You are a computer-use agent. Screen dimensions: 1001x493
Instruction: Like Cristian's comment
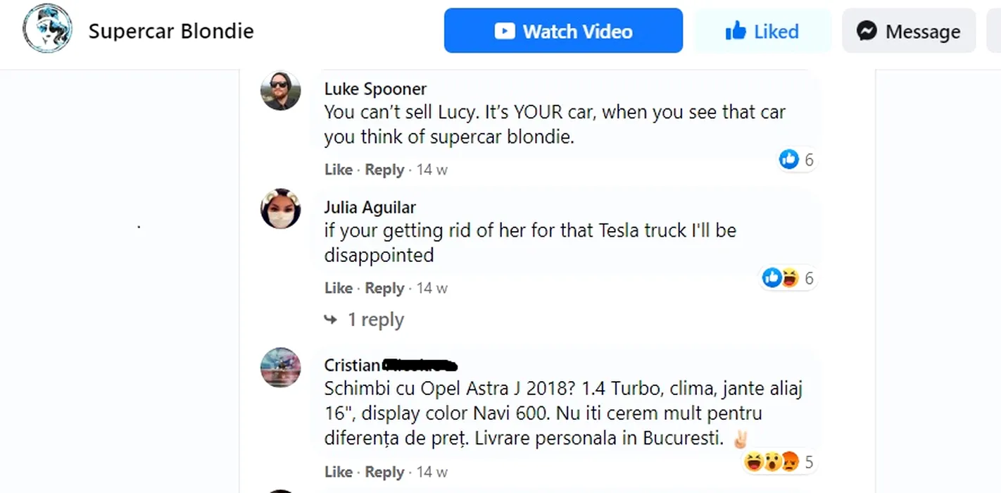[338, 472]
